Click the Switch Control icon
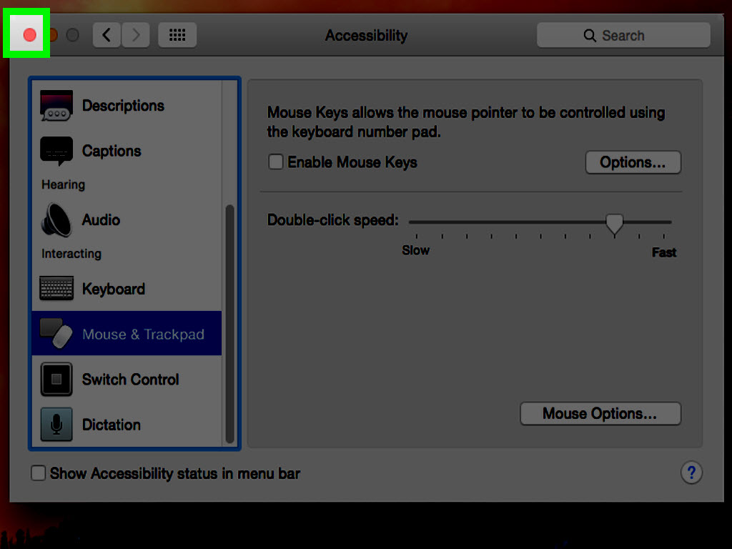 click(56, 379)
